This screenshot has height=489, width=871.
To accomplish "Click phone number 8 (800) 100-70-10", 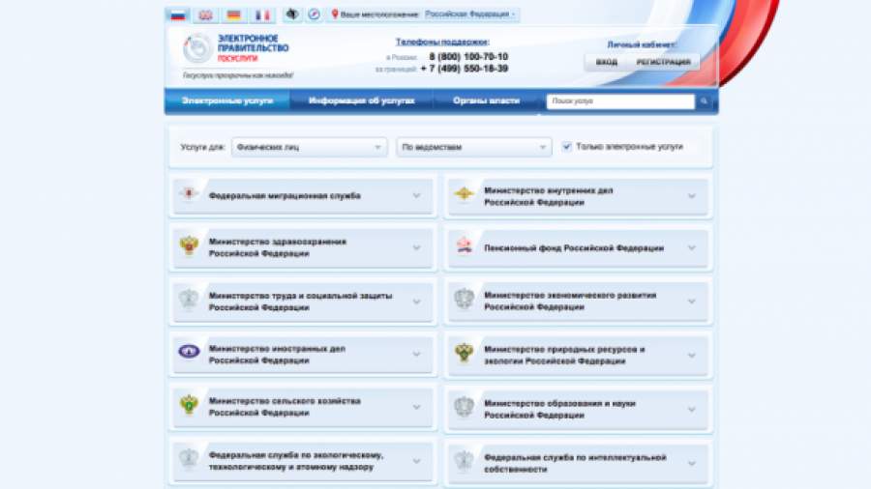I will coord(468,57).
